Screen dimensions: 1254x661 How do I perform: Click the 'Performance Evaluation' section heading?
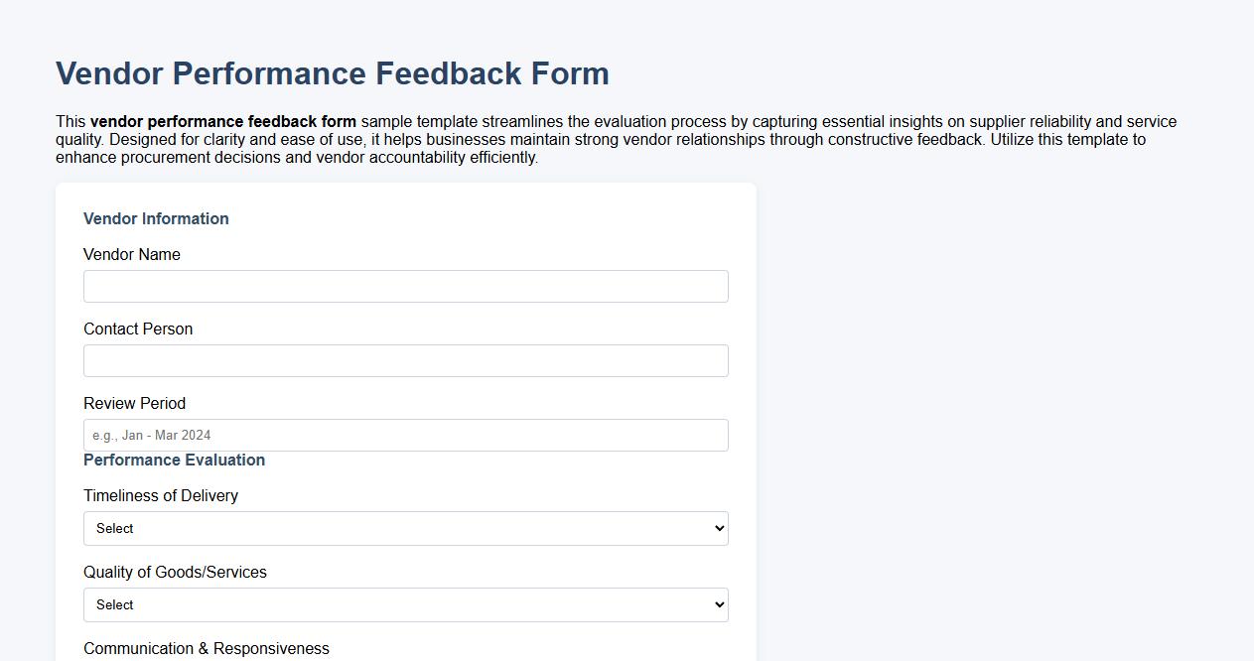(174, 460)
